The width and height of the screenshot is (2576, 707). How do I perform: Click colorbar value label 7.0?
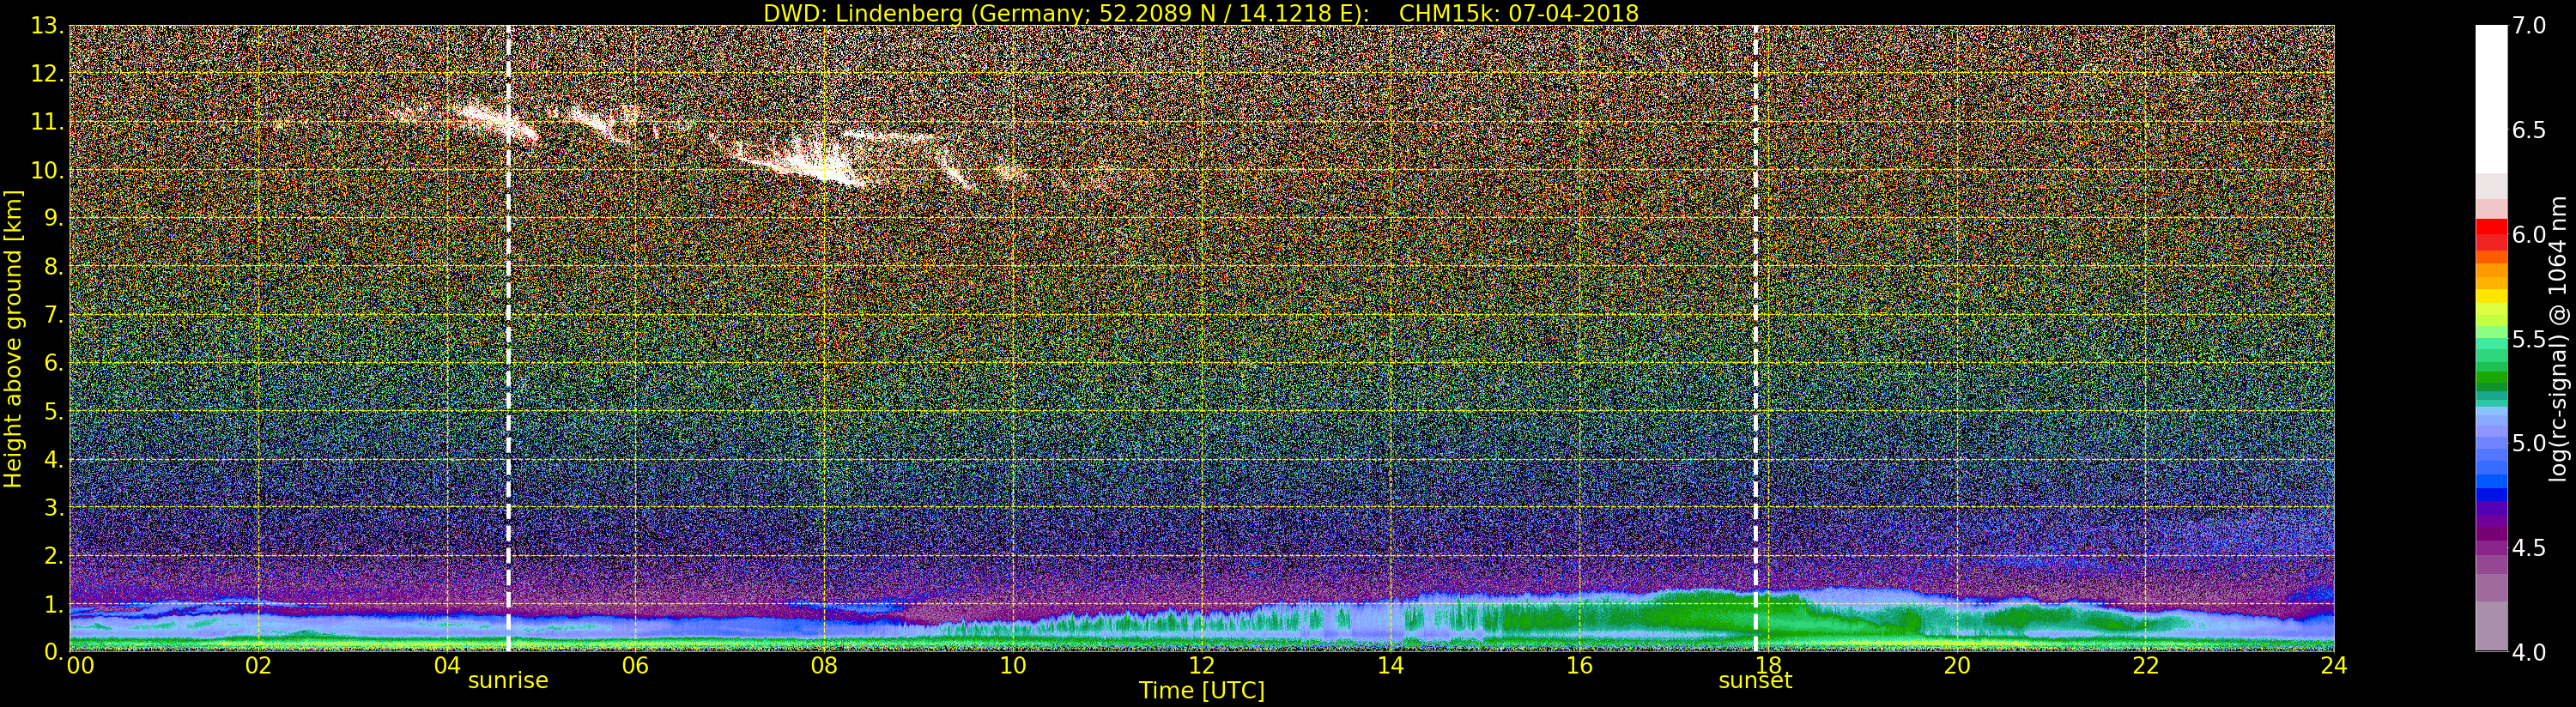click(x=2528, y=26)
